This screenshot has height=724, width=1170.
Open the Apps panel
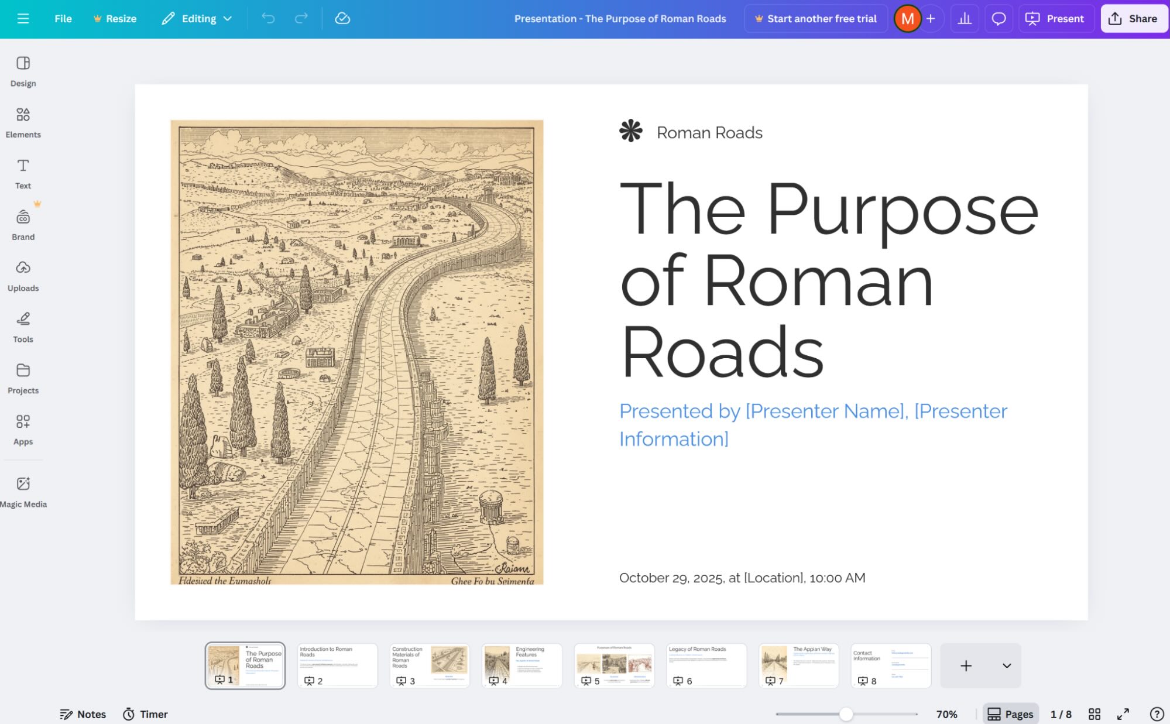(x=23, y=428)
